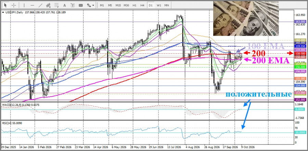Click the 9 Oct 2026 date label

pyautogui.click(x=248, y=147)
